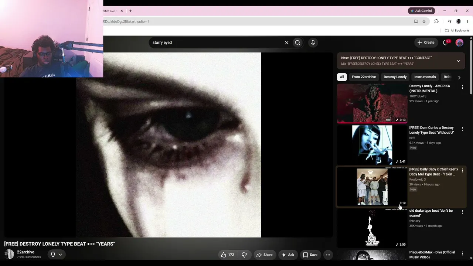Screen dimensions: 473x266
Task: Click title 'Destroy Lonely - AMERIKA (INSTRUMENTAL)'
Action: (430, 88)
